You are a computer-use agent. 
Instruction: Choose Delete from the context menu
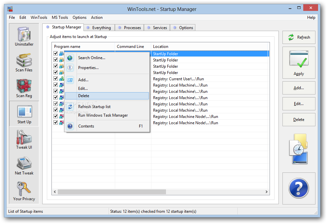[107, 96]
